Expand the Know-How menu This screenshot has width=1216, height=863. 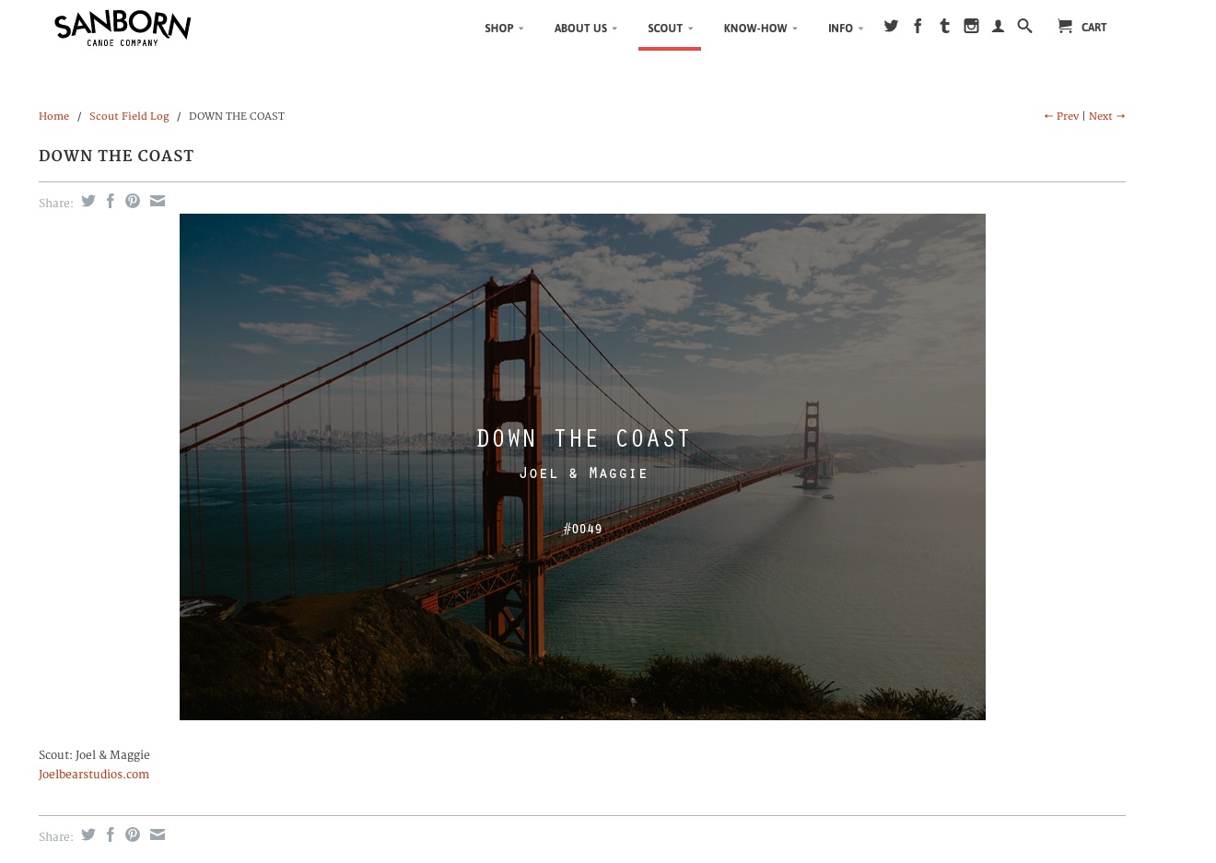pyautogui.click(x=761, y=29)
